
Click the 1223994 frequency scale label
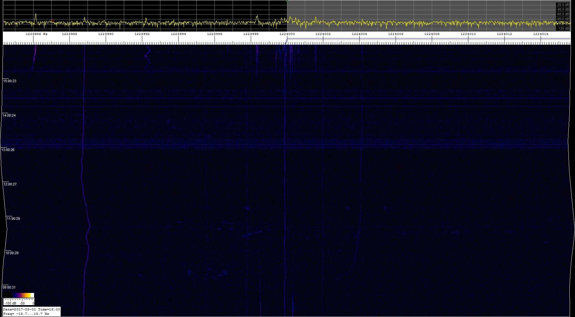coord(178,34)
